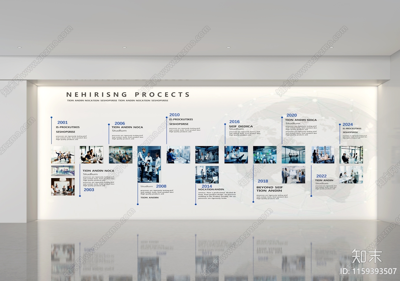Click the NEHIRISNG PROCECTS wall title
The height and width of the screenshot is (281, 400).
click(128, 95)
